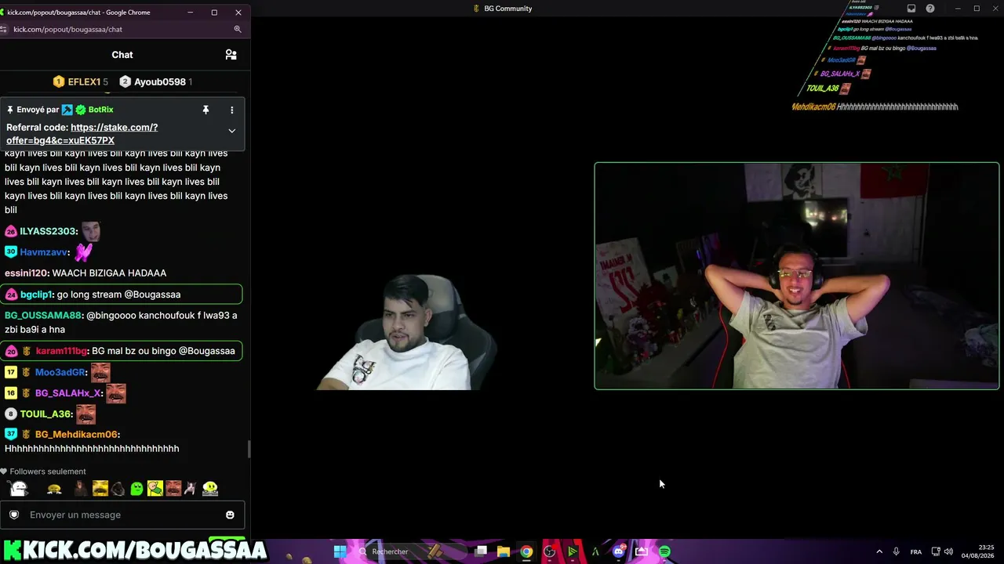Open the emoji picker in the message box

pyautogui.click(x=230, y=515)
